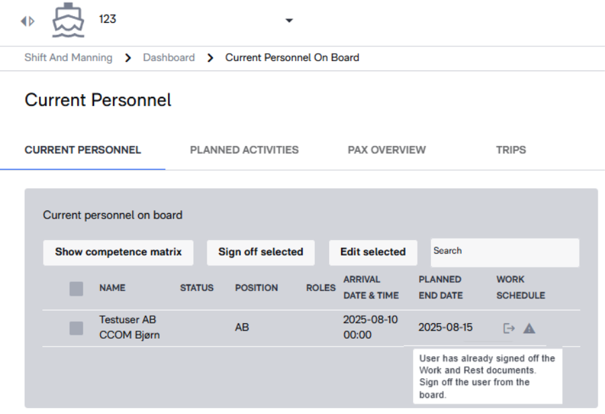Screen dimensions: 605x414
Task: Click the Edit selected button
Action: tap(373, 253)
